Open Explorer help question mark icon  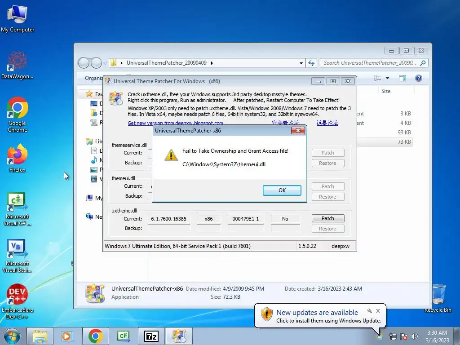(419, 78)
